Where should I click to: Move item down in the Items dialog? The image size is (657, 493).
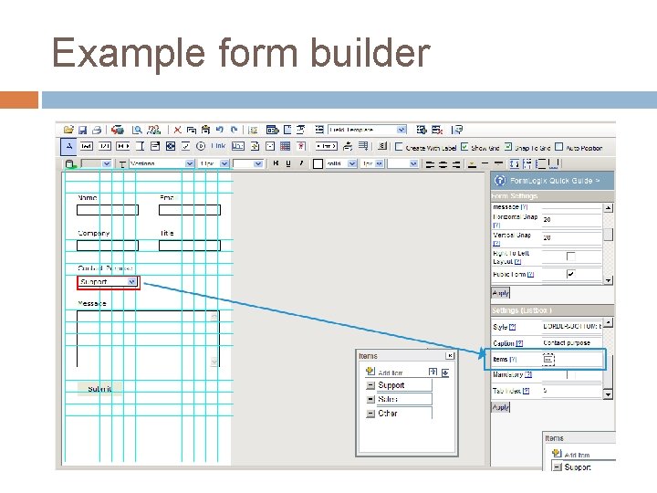coord(445,372)
